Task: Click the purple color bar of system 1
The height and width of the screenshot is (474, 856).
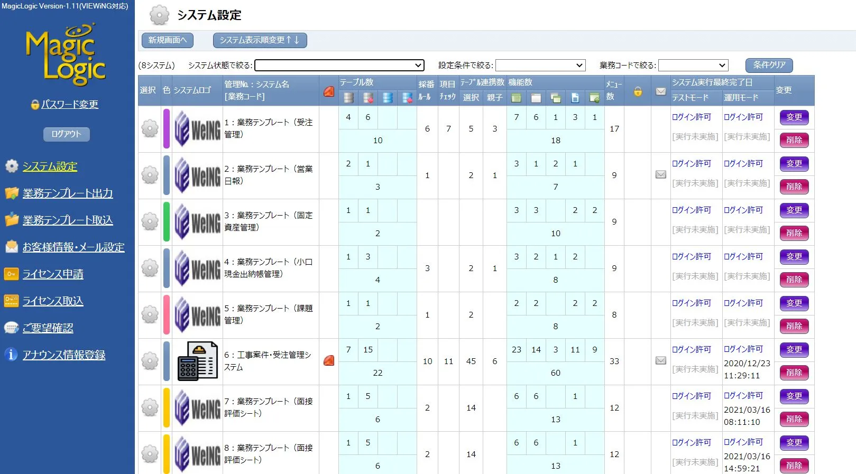Action: (x=167, y=128)
